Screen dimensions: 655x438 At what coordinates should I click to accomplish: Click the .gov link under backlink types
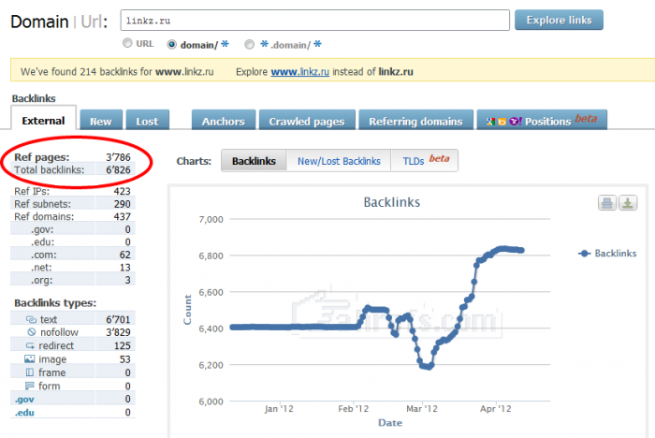coord(24,400)
